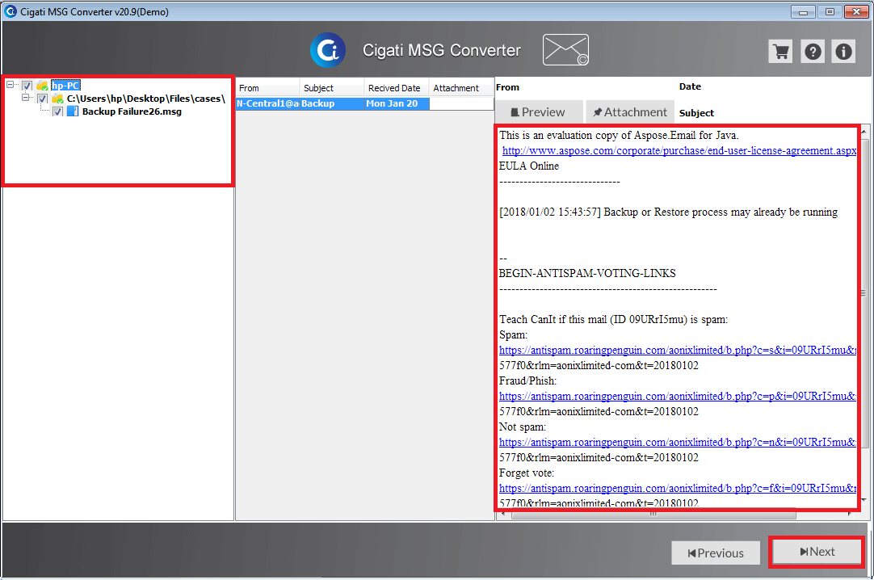Click the Next button

click(x=817, y=552)
